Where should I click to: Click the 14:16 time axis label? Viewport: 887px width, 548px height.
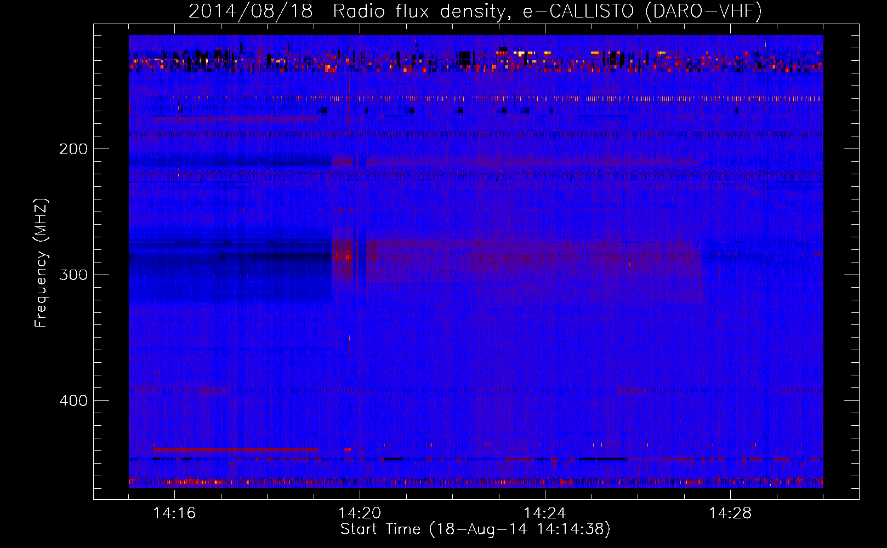pyautogui.click(x=174, y=513)
